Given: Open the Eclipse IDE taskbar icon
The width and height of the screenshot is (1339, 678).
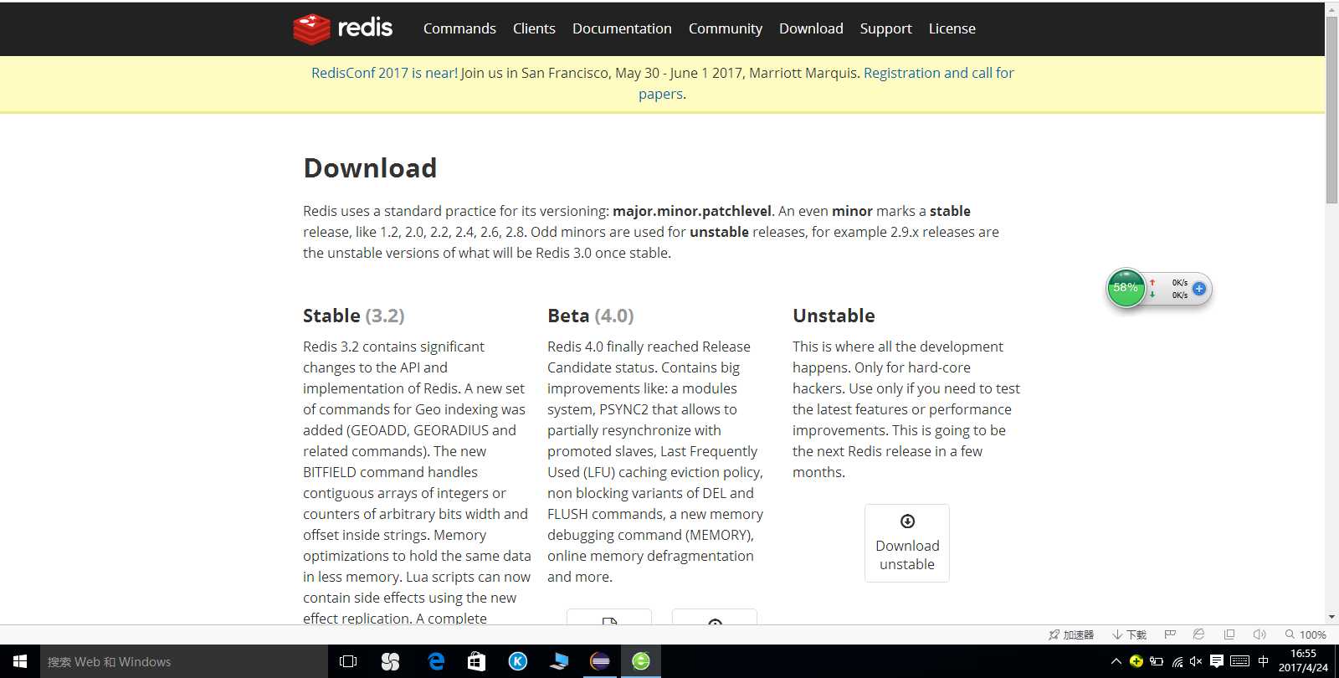Looking at the screenshot, I should [600, 661].
